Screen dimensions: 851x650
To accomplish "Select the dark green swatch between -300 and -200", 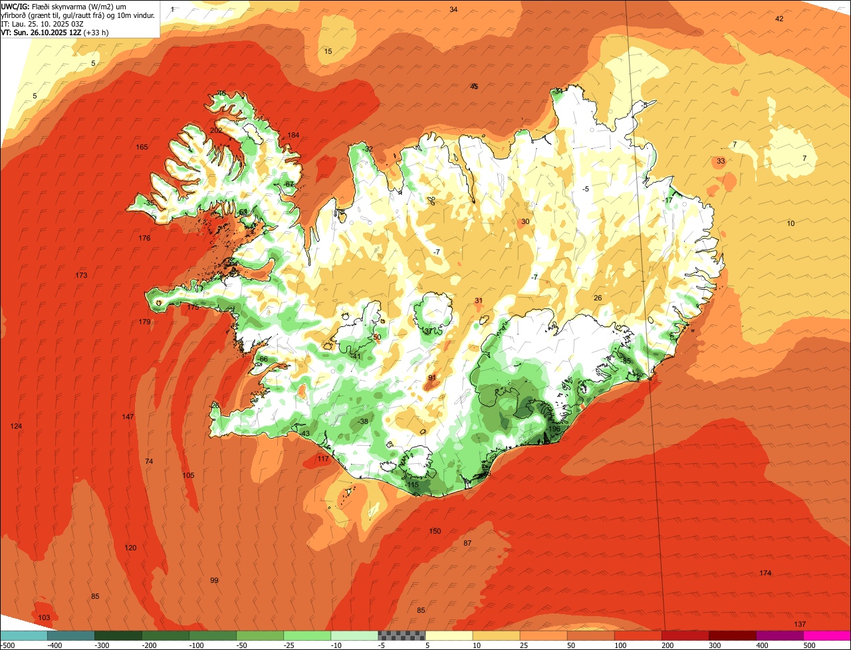I will tap(118, 635).
